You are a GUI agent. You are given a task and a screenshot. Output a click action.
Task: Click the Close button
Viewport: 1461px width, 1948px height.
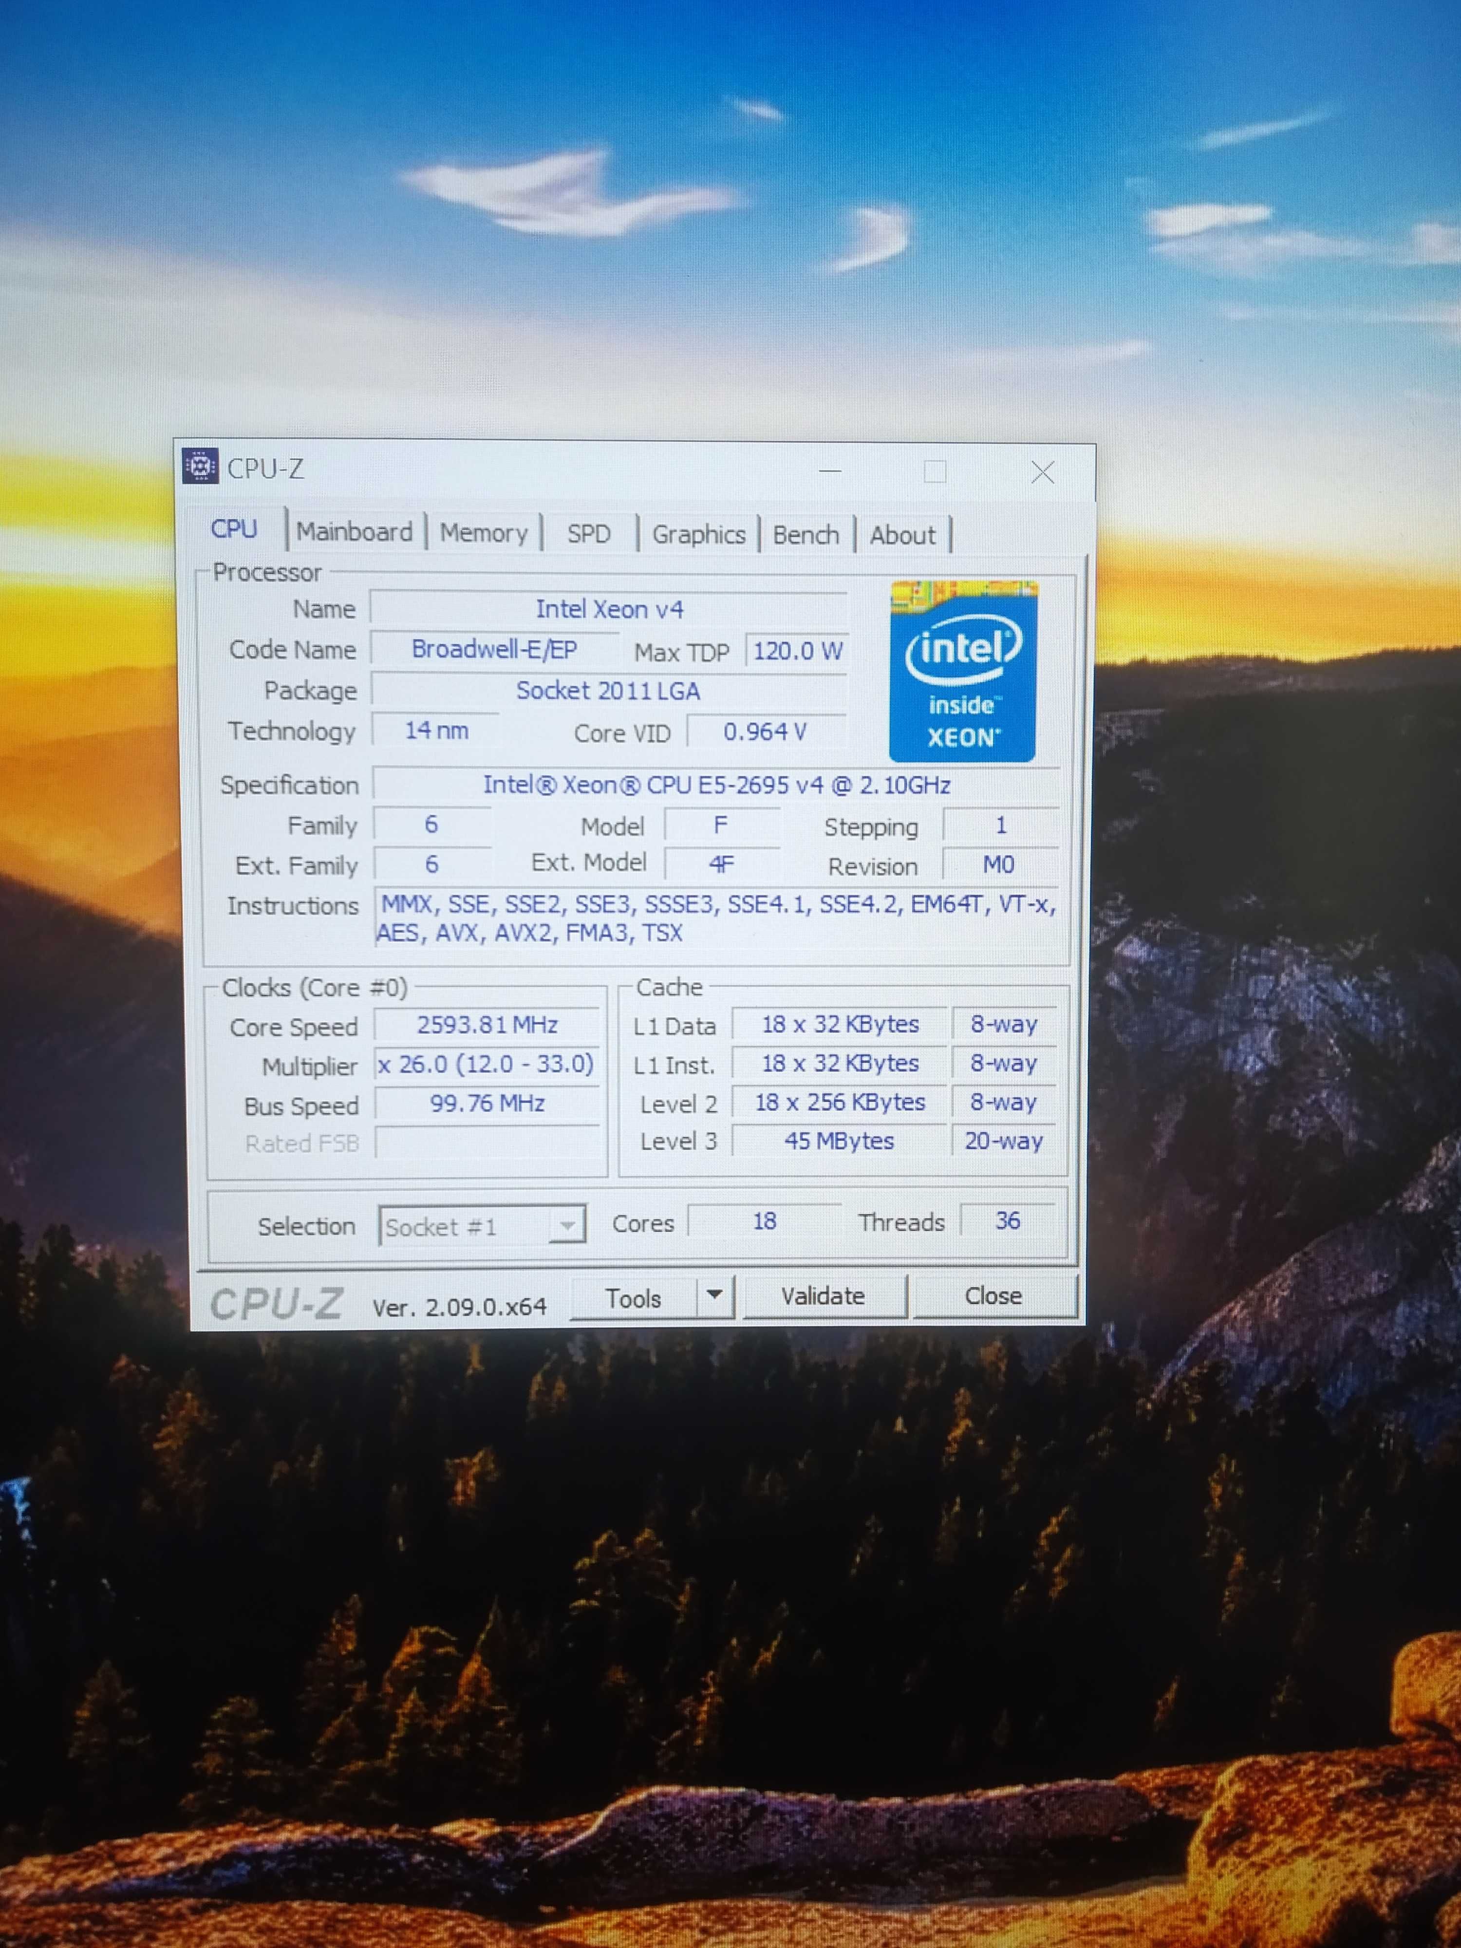pos(993,1296)
